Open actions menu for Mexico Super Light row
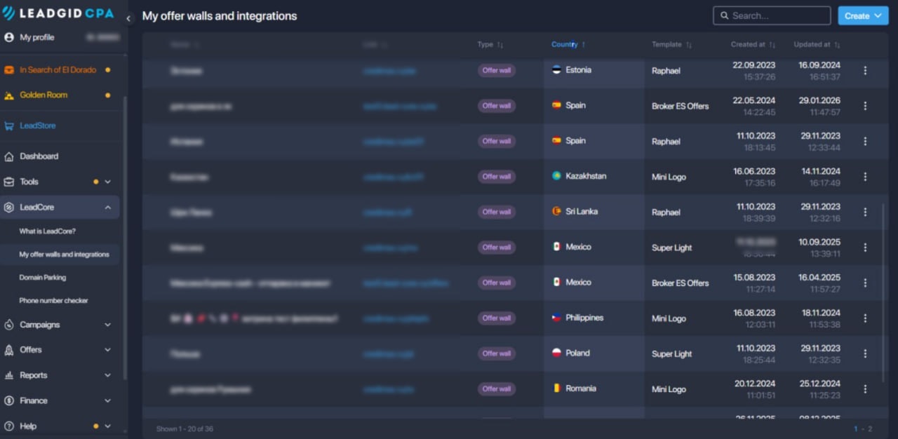 coord(865,248)
